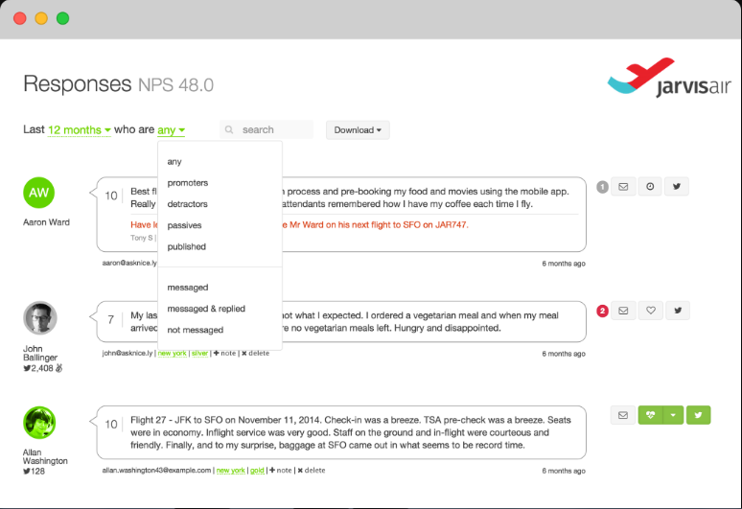Click John Ballinger's profile photo

tap(39, 318)
